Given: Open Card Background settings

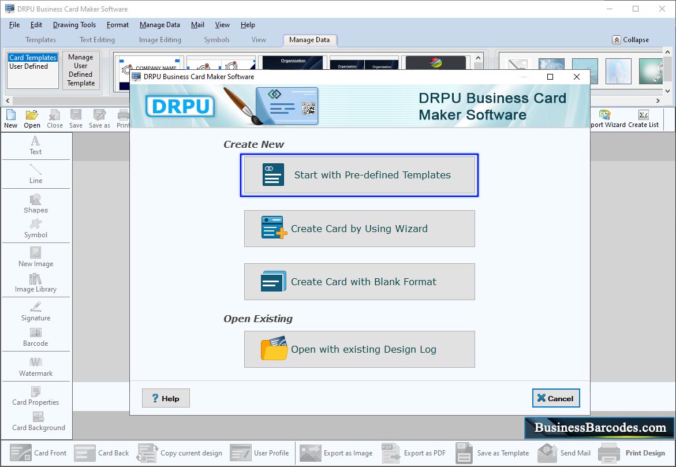Looking at the screenshot, I should click(x=38, y=421).
